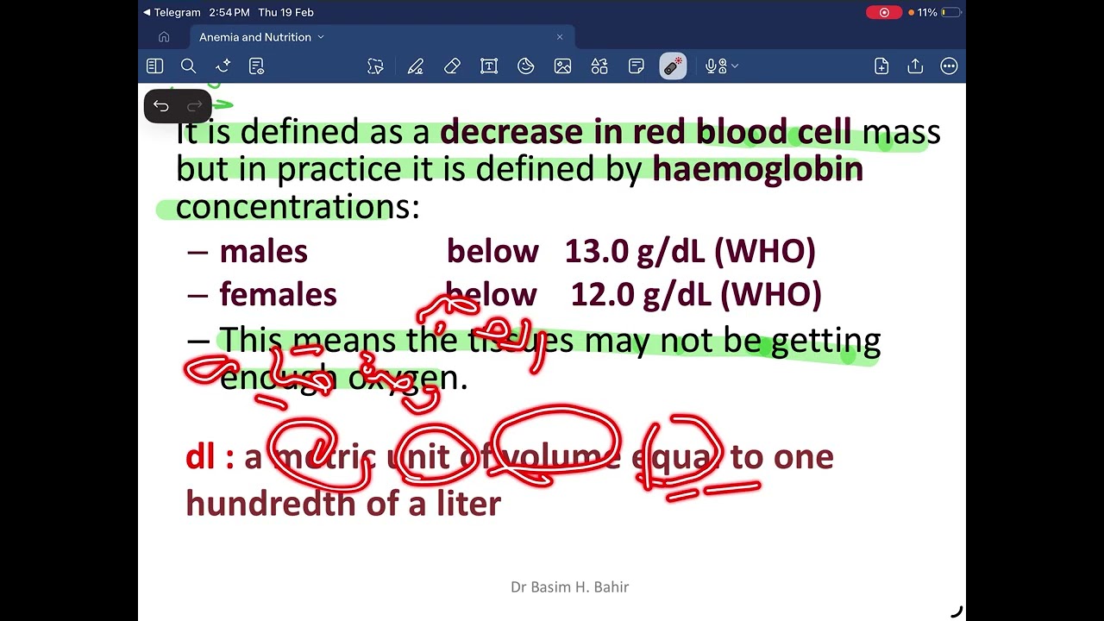Image resolution: width=1104 pixels, height=621 pixels.
Task: Tap the '12.0 g/dL (WHO)' females value
Action: coord(695,295)
